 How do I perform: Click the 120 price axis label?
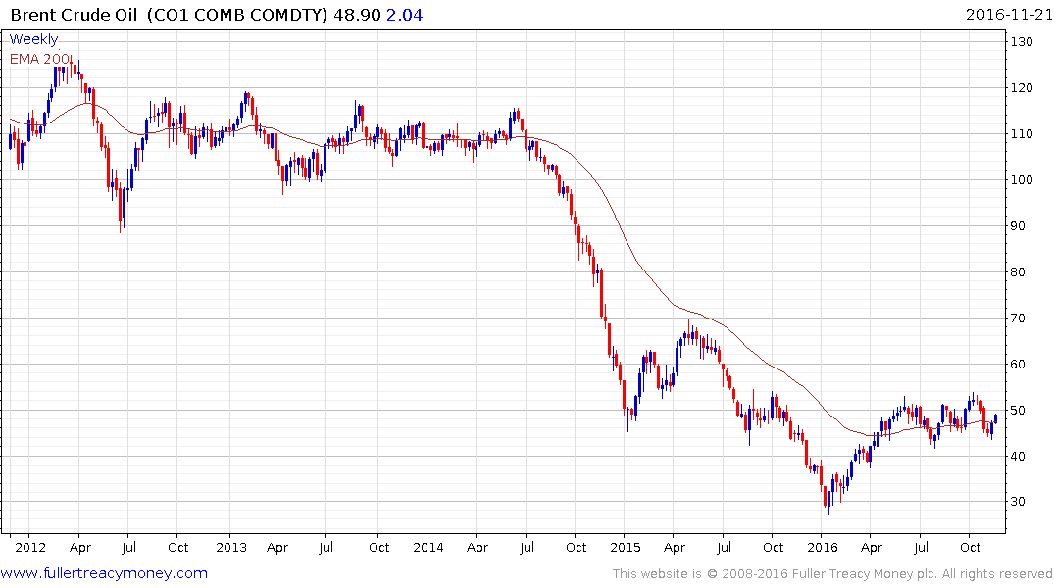(1022, 88)
